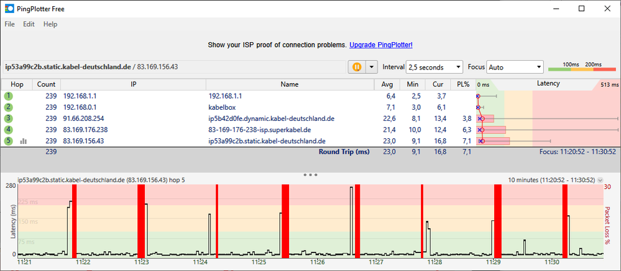The width and height of the screenshot is (621, 271).
Task: Click the 513 ms latency scale maximum
Action: pyautogui.click(x=610, y=84)
